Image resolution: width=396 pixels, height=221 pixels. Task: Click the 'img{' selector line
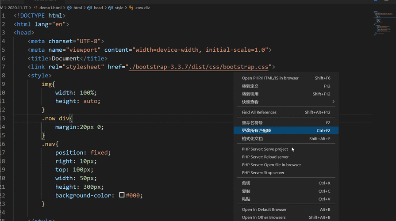[x=48, y=84]
